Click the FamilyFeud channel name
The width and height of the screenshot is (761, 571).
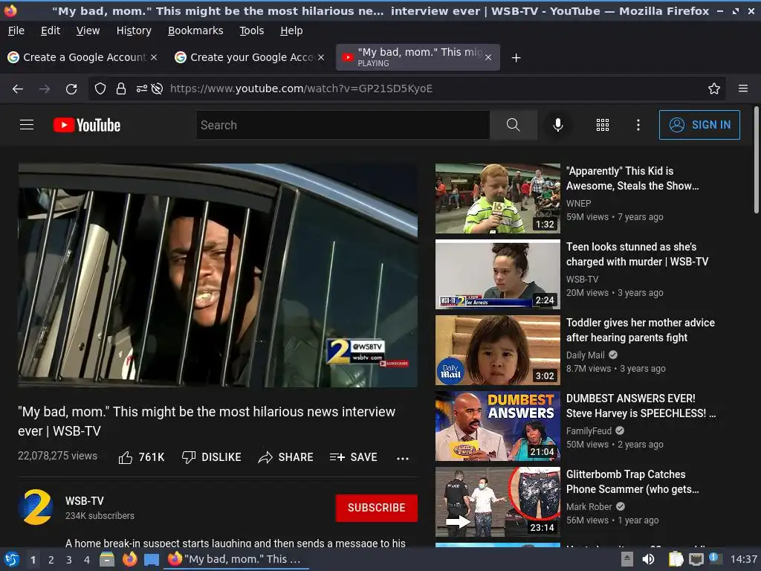click(589, 430)
